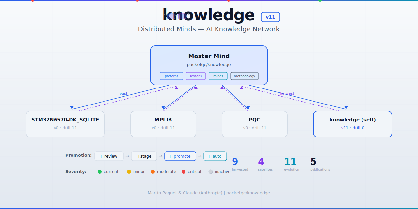The image size is (418, 209).
Task: Click the 5 publications statistic
Action: pyautogui.click(x=320, y=164)
